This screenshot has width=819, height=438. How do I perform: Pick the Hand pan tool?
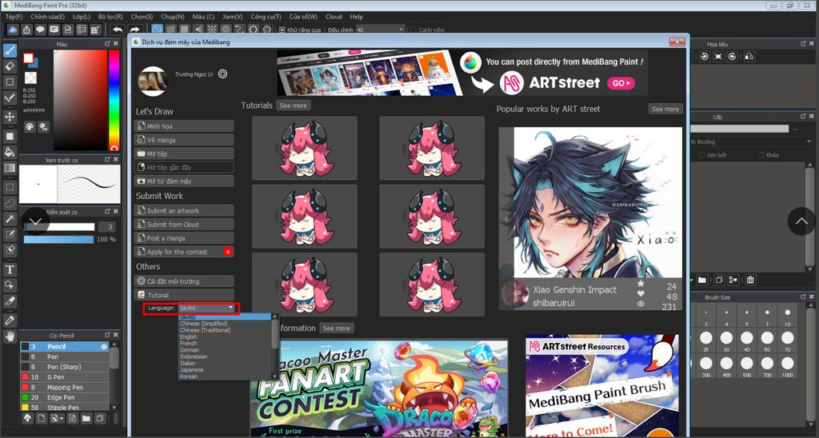tap(10, 336)
